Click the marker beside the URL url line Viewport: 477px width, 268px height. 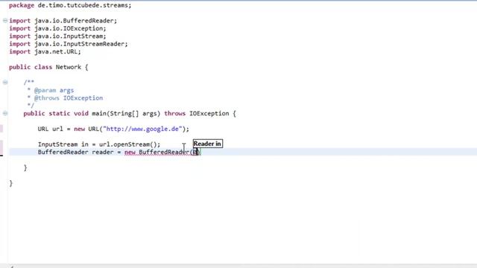click(1, 129)
